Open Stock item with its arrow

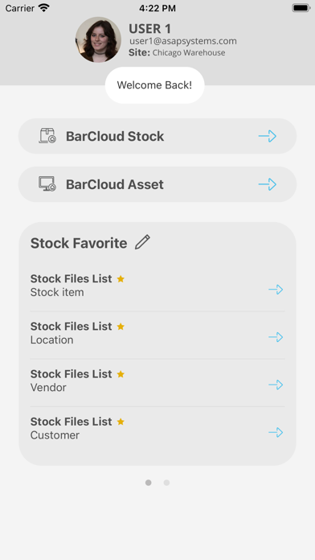click(276, 290)
